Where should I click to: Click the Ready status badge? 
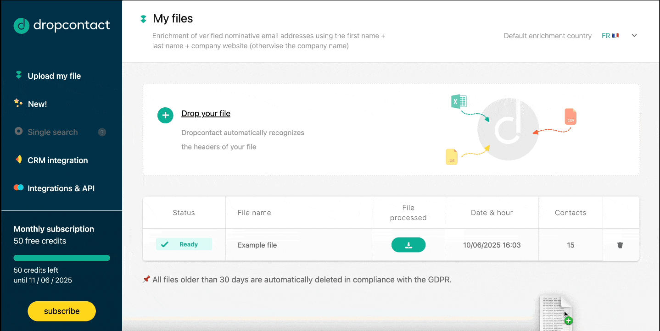(x=184, y=244)
